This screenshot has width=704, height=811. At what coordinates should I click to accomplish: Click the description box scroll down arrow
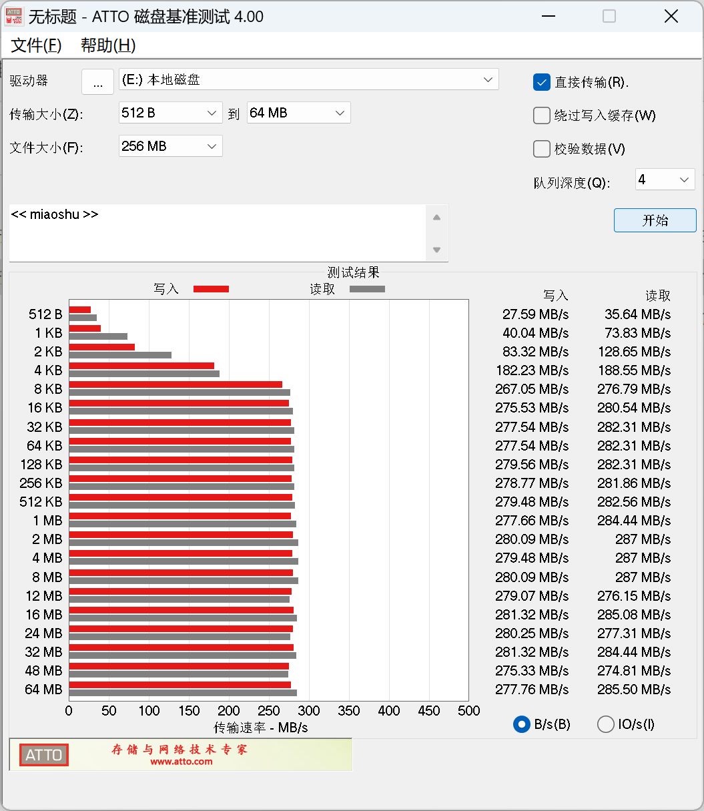pyautogui.click(x=436, y=250)
